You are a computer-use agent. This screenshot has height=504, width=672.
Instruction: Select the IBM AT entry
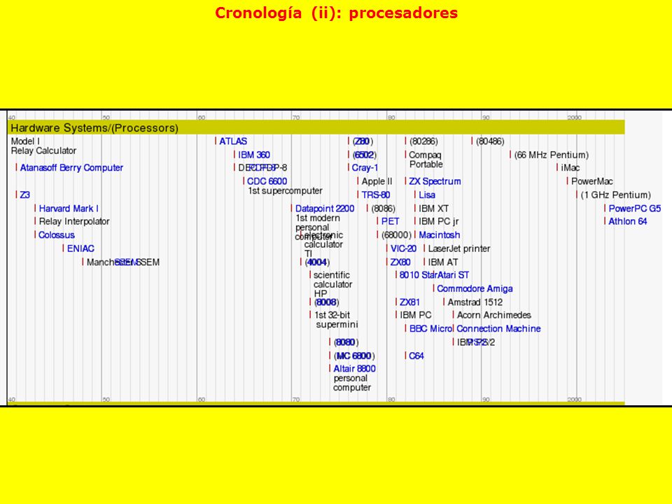point(443,262)
